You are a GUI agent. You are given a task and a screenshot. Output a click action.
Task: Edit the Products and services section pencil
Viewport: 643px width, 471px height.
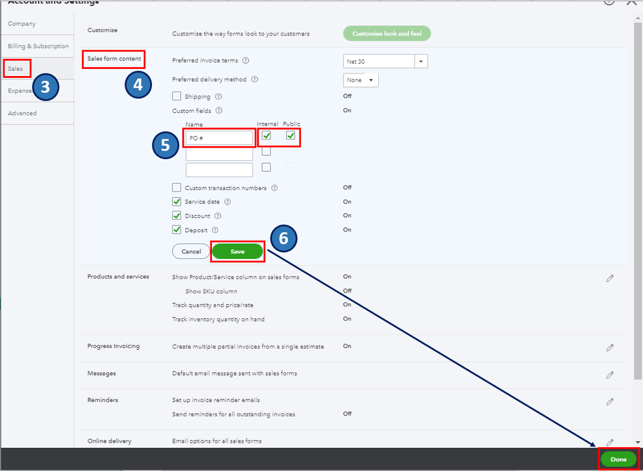click(609, 278)
